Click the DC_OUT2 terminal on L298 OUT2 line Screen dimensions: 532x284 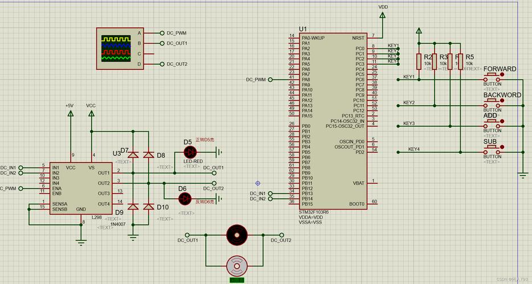214,183
